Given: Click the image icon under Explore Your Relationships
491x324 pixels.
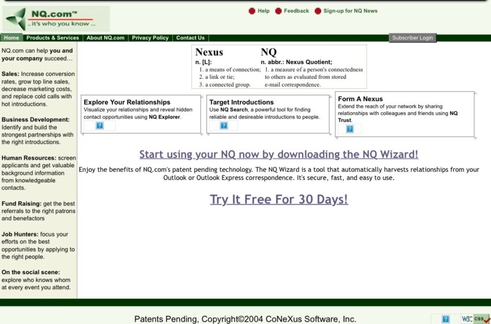Looking at the screenshot, I should [x=99, y=126].
